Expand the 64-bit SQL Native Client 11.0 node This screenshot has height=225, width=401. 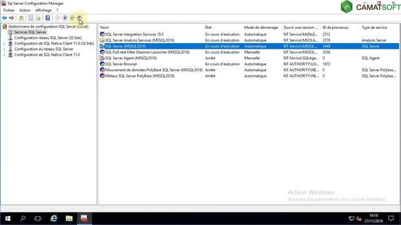coord(4,55)
